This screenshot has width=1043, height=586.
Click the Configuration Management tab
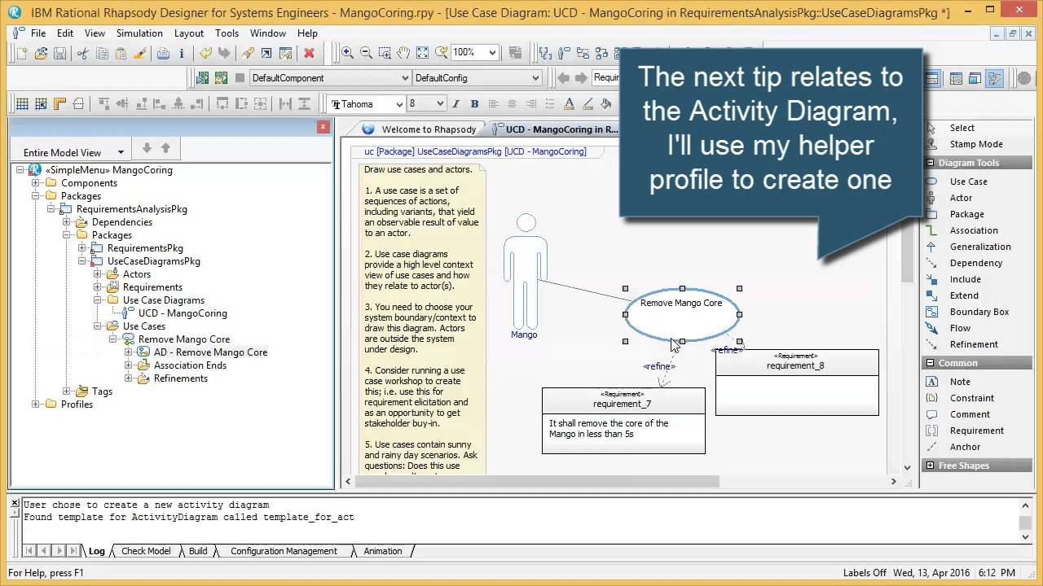pyautogui.click(x=284, y=551)
